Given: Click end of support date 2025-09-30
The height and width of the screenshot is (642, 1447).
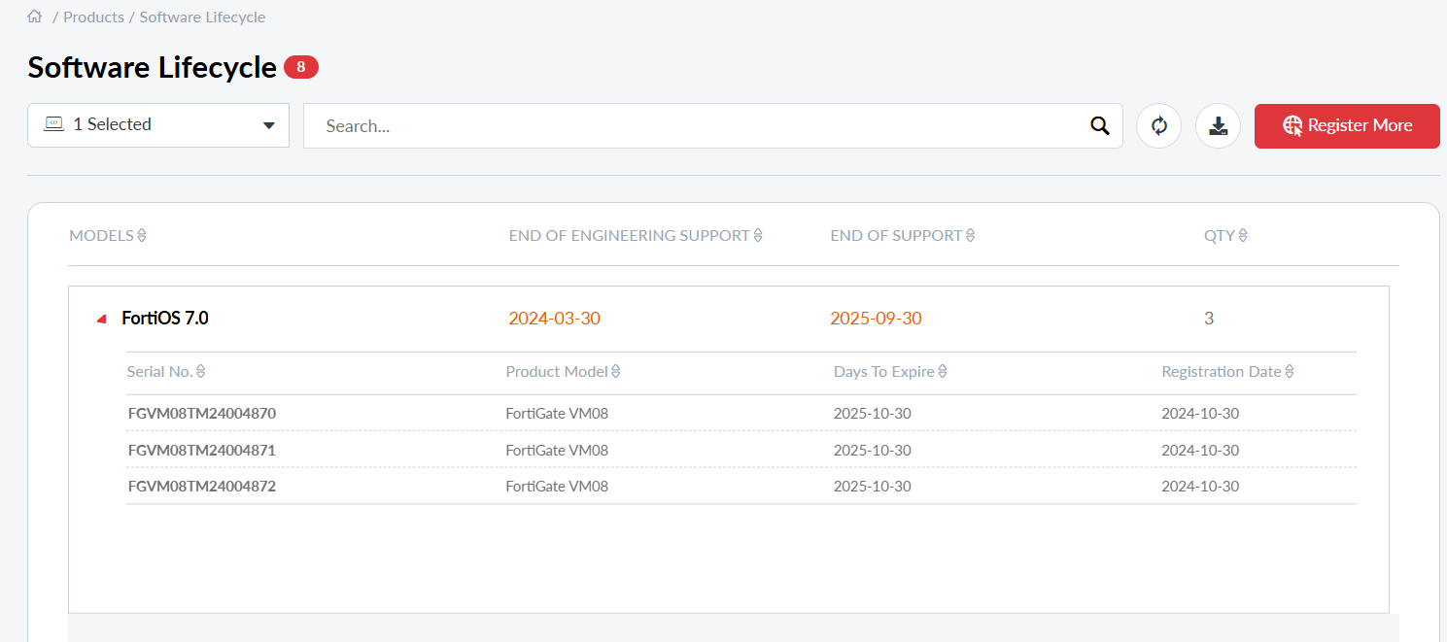Looking at the screenshot, I should point(876,319).
